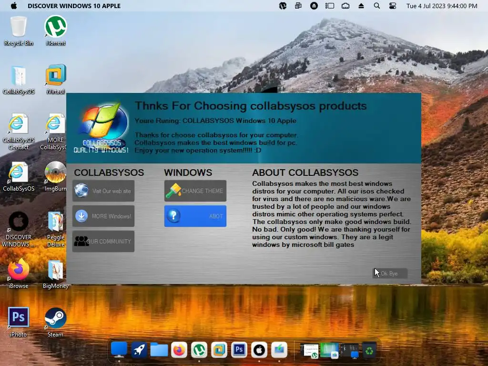Image resolution: width=488 pixels, height=366 pixels.
Task: Open the green window thumbnail in dock
Action: [x=329, y=350]
